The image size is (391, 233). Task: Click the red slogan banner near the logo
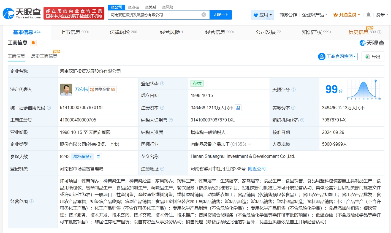click(74, 13)
